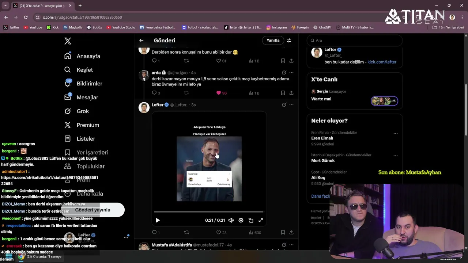Viewport: 468px width, 263px height.
Task: Open Lefter profile avatar in tweet
Action: pyautogui.click(x=144, y=107)
